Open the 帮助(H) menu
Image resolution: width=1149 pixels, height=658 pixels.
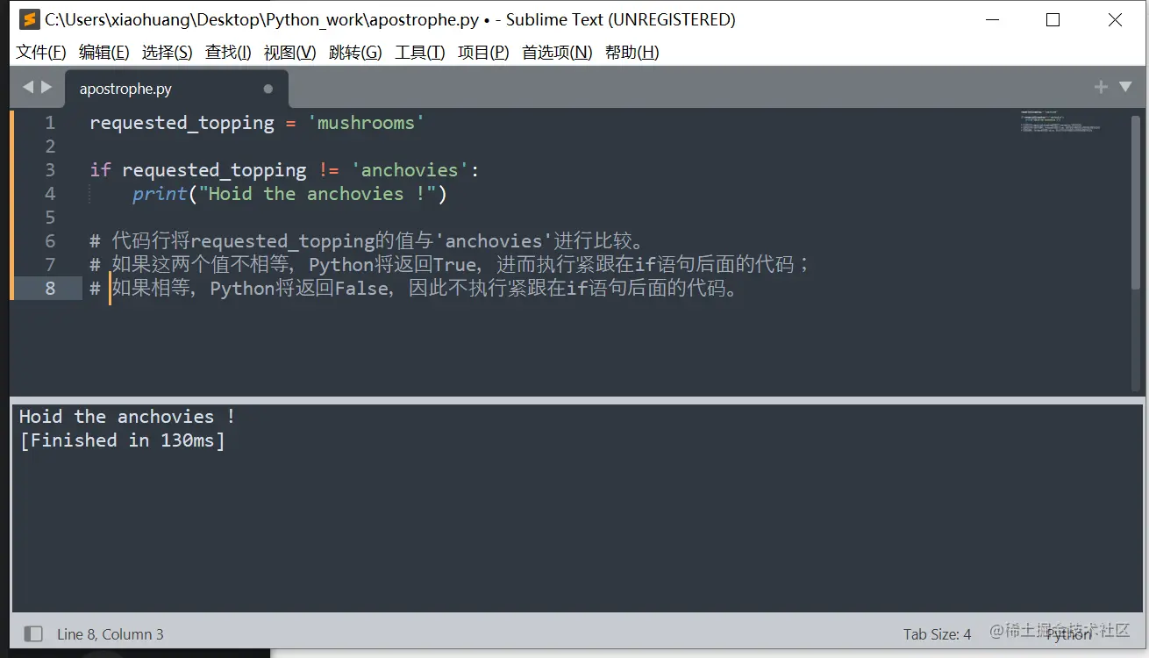[x=632, y=53]
